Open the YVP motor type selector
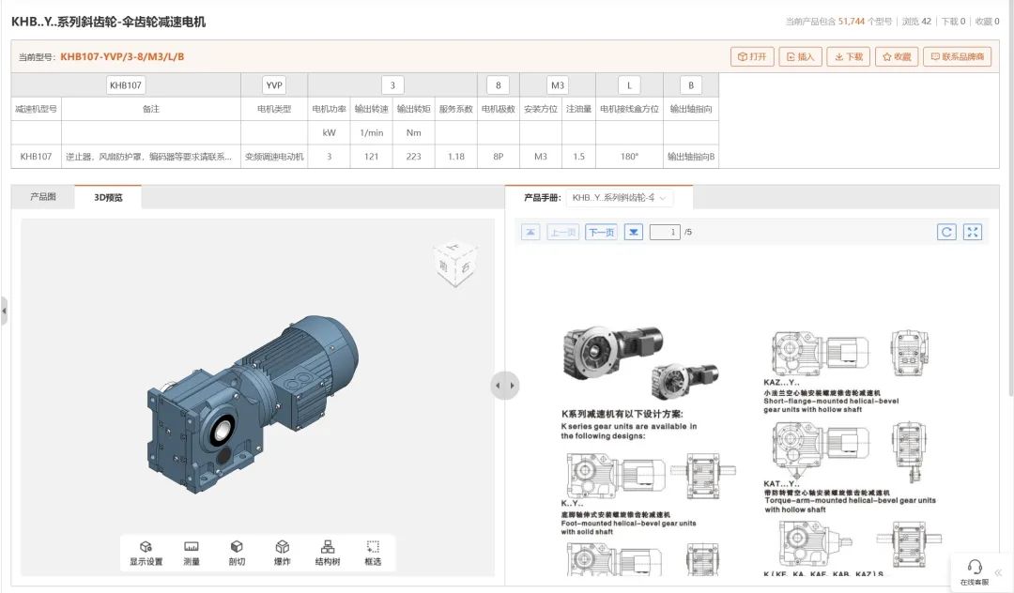The width and height of the screenshot is (1014, 593). coord(274,85)
